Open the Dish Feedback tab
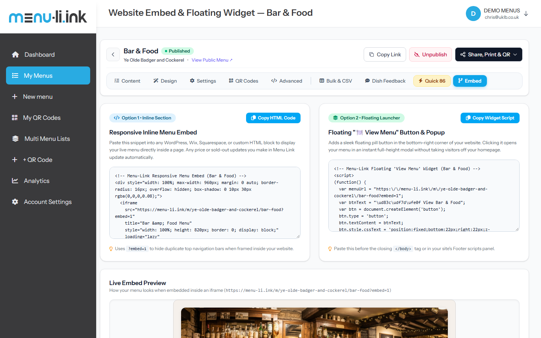This screenshot has height=338, width=541. [385, 81]
